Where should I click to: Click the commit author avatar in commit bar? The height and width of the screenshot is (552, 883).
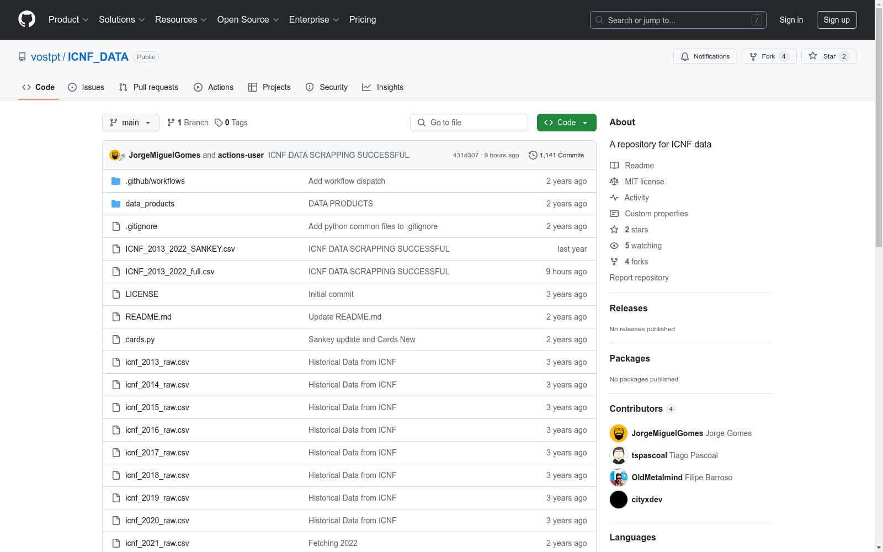click(115, 155)
